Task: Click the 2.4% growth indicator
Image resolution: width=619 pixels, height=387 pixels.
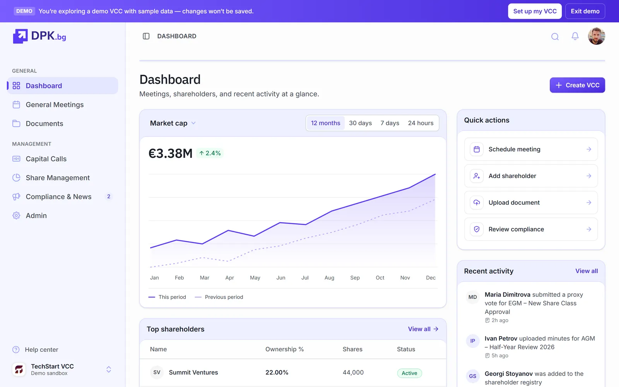Action: coord(210,153)
